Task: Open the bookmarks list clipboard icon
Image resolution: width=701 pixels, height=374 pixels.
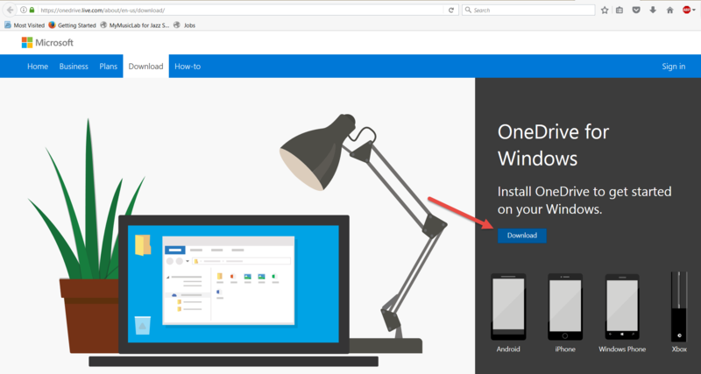Action: pos(620,10)
